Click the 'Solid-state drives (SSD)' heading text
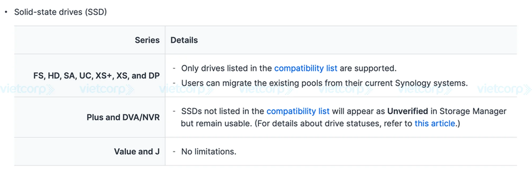532x179 pixels. point(60,12)
